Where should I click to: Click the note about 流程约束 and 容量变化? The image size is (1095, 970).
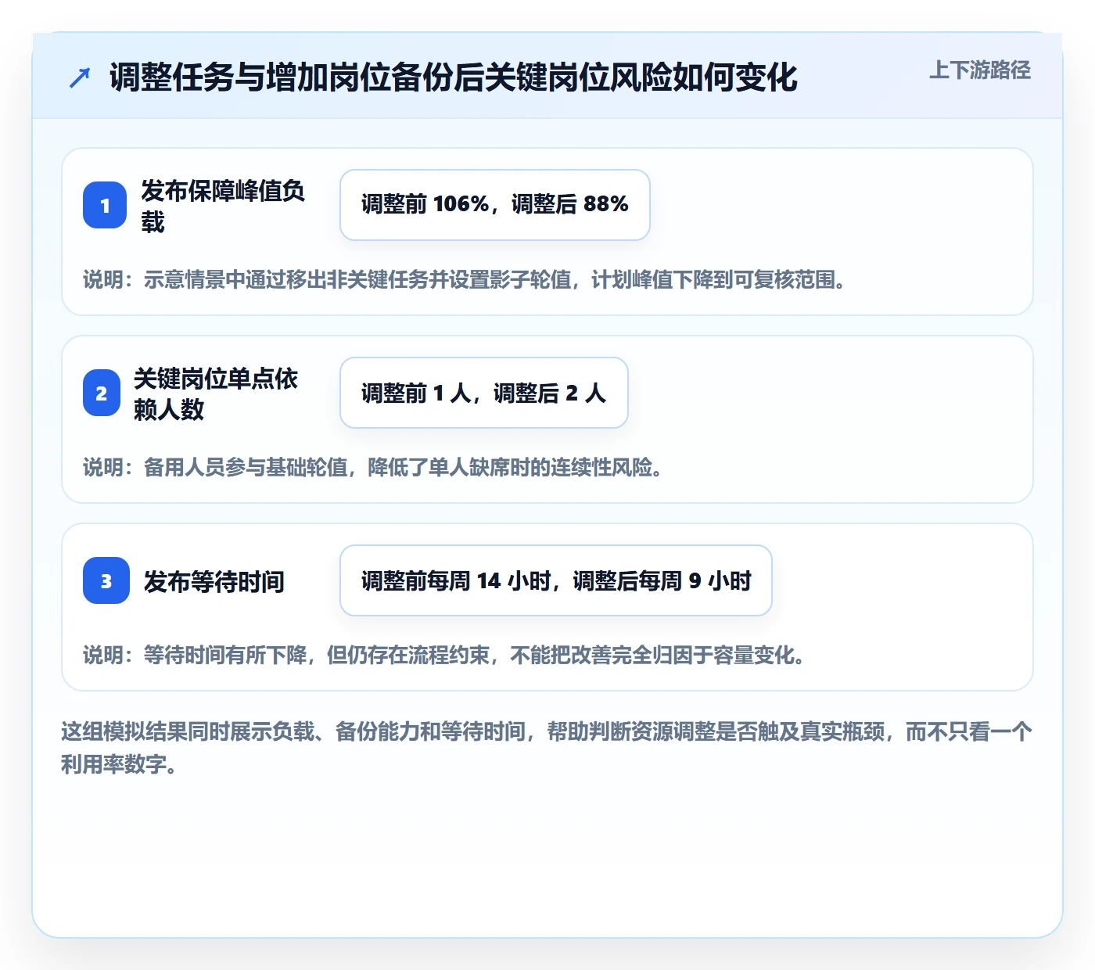(444, 656)
